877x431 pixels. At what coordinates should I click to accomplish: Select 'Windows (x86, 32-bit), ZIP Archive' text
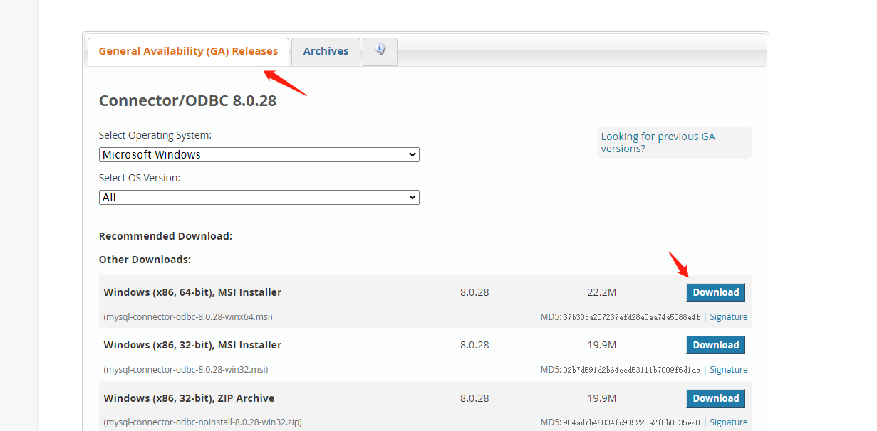click(189, 398)
